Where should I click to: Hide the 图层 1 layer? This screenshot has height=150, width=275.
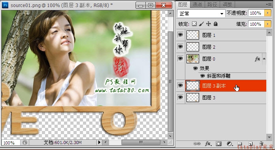[180, 35]
